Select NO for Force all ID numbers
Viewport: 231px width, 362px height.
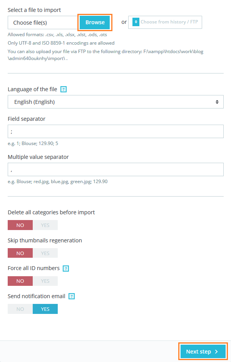coord(20,281)
